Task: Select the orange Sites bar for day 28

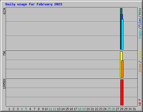Action: point(122,69)
